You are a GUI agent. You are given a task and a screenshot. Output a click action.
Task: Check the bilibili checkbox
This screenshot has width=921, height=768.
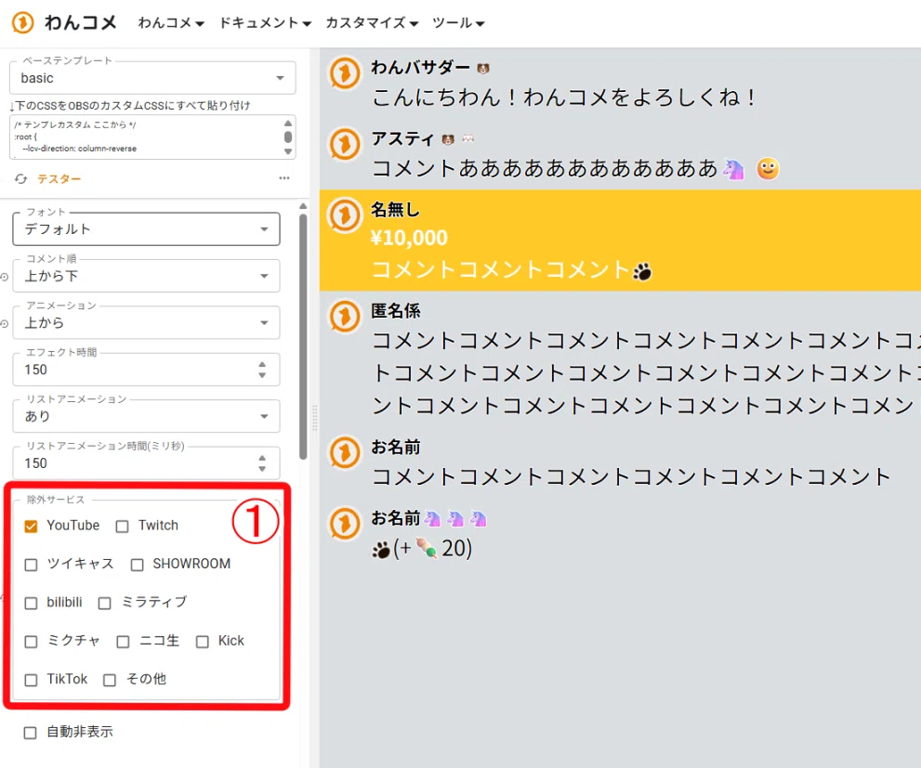click(31, 603)
